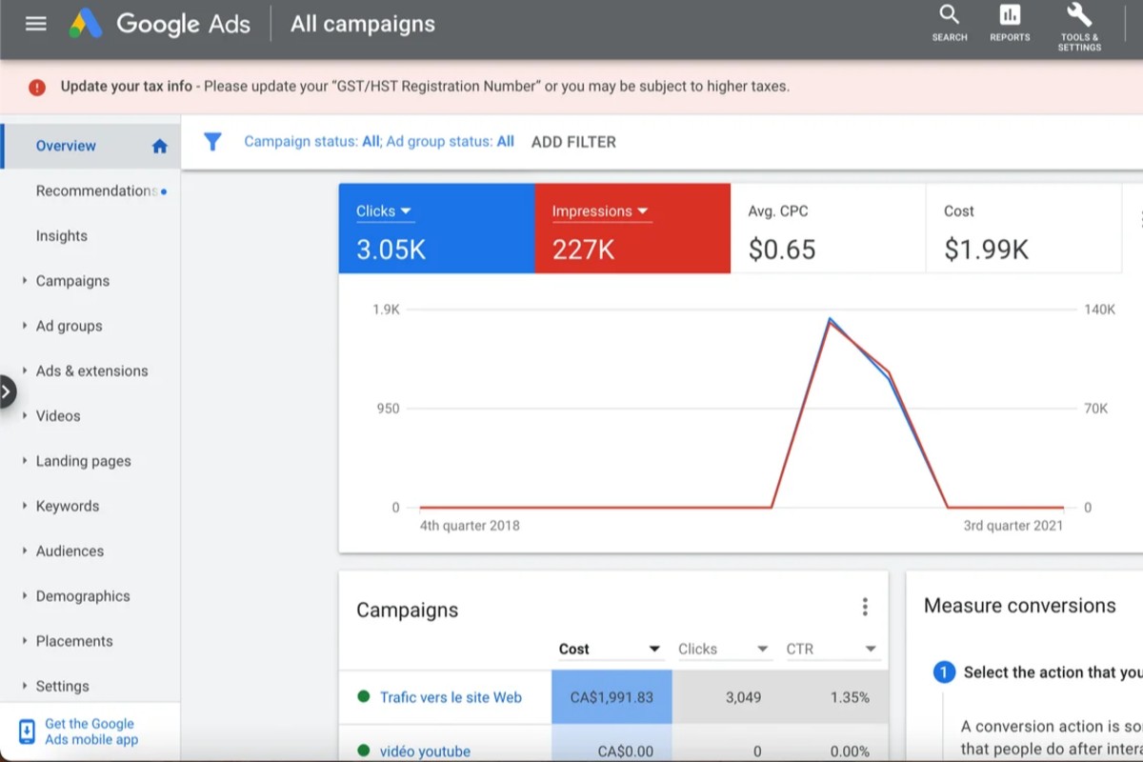Expand the collapsed left panel arrow

point(8,391)
